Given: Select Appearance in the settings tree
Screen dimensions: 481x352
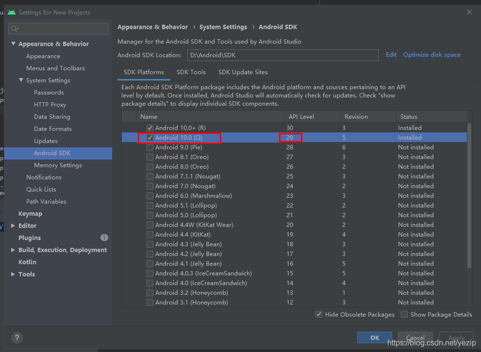Looking at the screenshot, I should click(x=43, y=56).
